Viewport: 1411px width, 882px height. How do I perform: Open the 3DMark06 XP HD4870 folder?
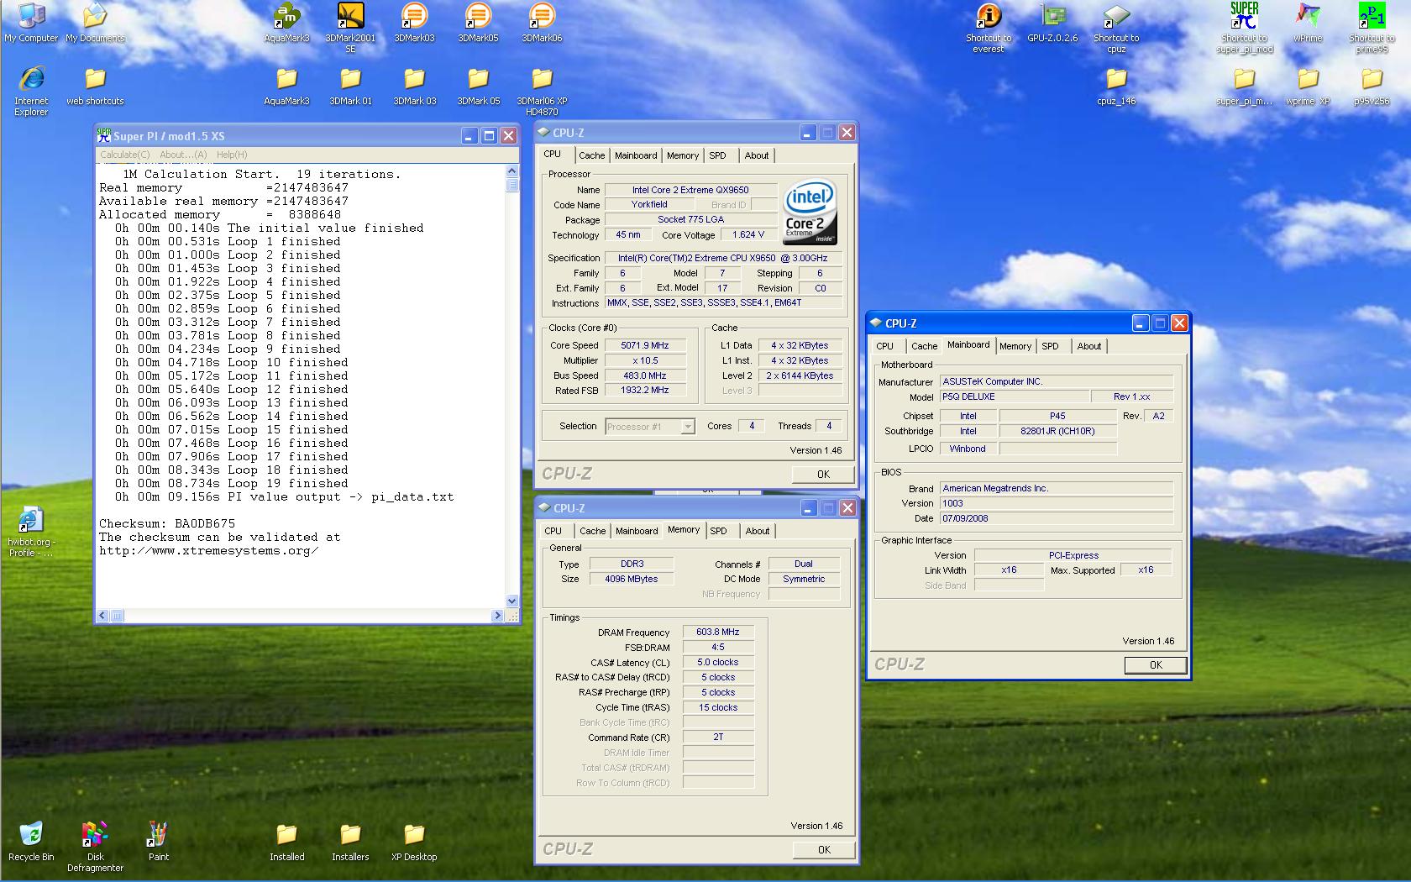point(542,91)
